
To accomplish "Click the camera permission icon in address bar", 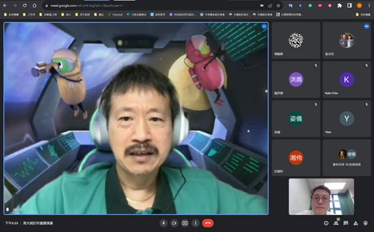I will click(262, 6).
